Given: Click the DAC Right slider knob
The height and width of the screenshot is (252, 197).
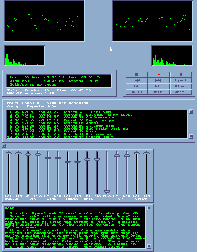Looking at the screenshot, I should click(x=38, y=154).
